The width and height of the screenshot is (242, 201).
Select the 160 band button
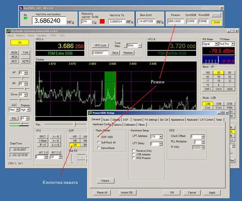(x=208, y=73)
